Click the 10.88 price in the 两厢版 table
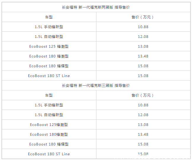The height and width of the screenshot is (160, 192). tap(143, 27)
